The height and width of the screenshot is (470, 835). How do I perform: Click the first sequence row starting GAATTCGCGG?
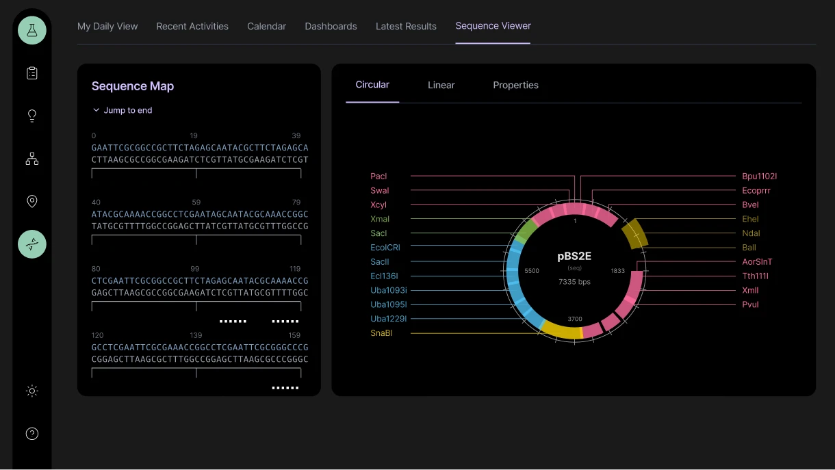tap(200, 148)
